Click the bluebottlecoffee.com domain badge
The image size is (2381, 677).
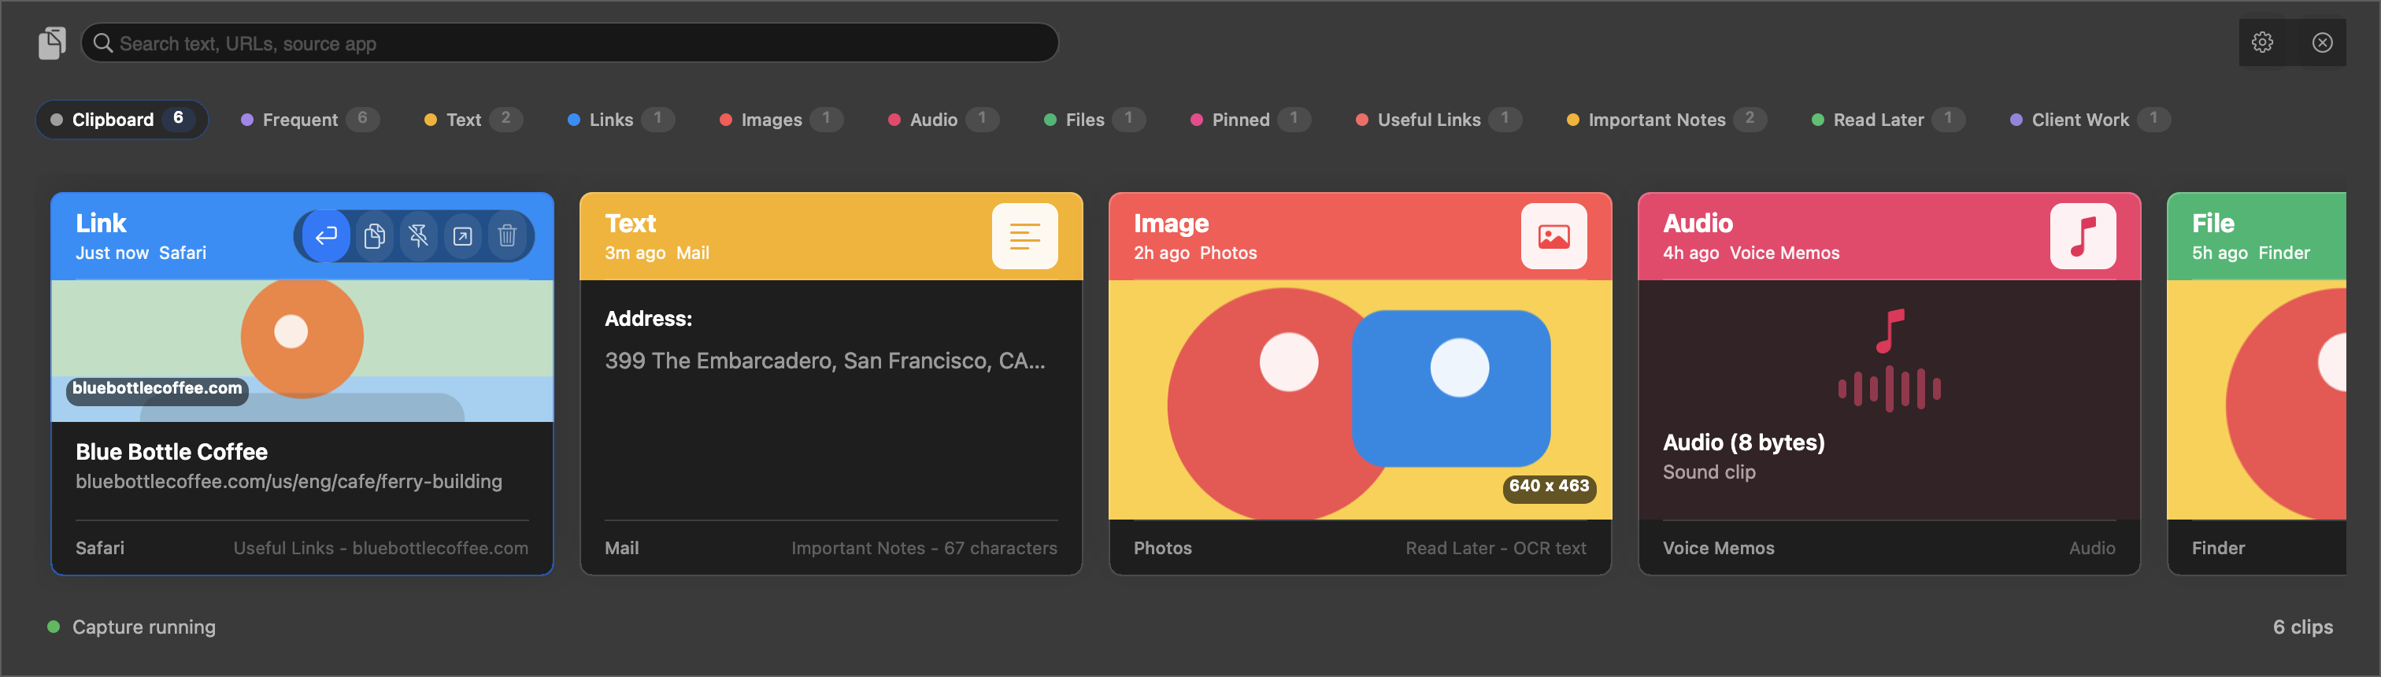(x=157, y=389)
